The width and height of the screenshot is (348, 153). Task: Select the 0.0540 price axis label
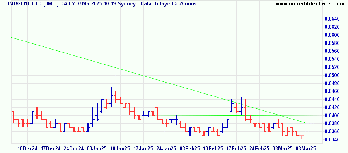click(x=332, y=59)
